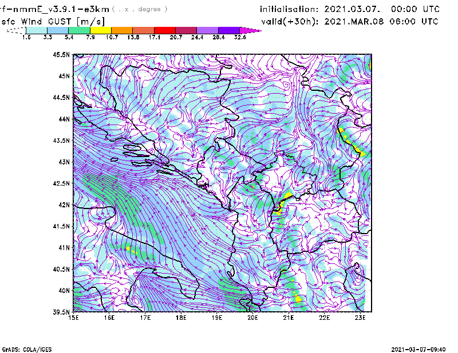Click the valid(+30h) time 2021.MAR.08 06:00 UTC
Viewport: 458px width, 353px height.
[x=381, y=22]
